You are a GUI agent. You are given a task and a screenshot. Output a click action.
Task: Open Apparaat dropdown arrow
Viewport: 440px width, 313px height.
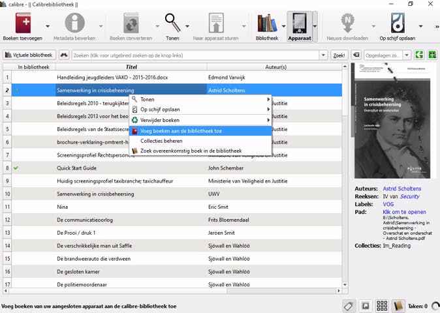click(315, 26)
